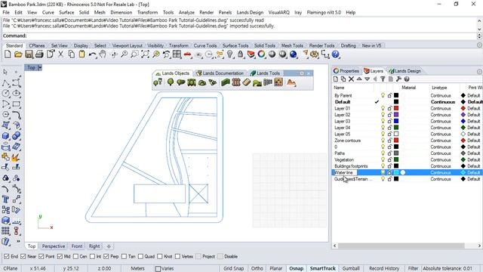
Task: Toggle Ortho in status bar
Action: click(x=257, y=268)
